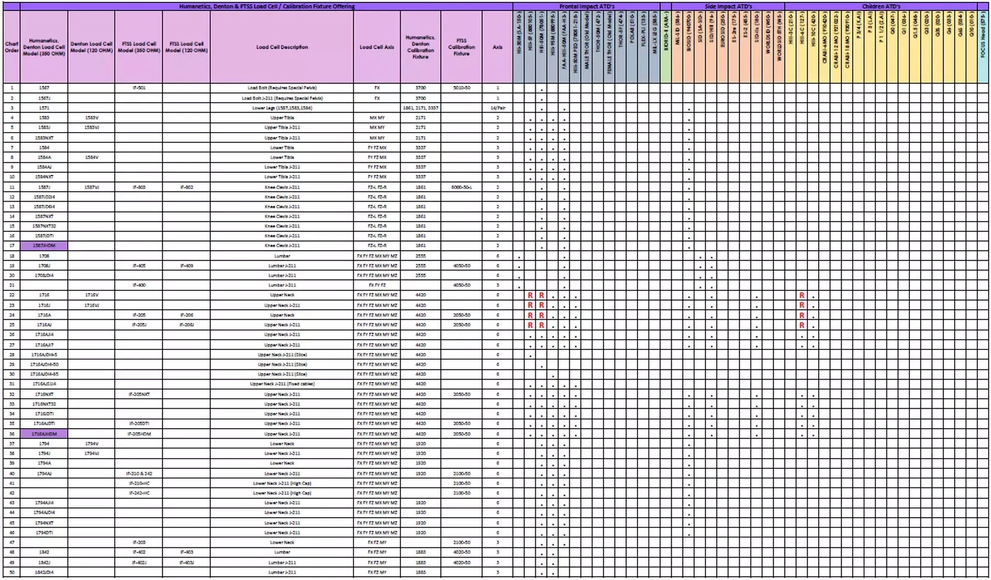Click the '14/Pair' axis cell
This screenshot has width=991, height=580.
498,108
